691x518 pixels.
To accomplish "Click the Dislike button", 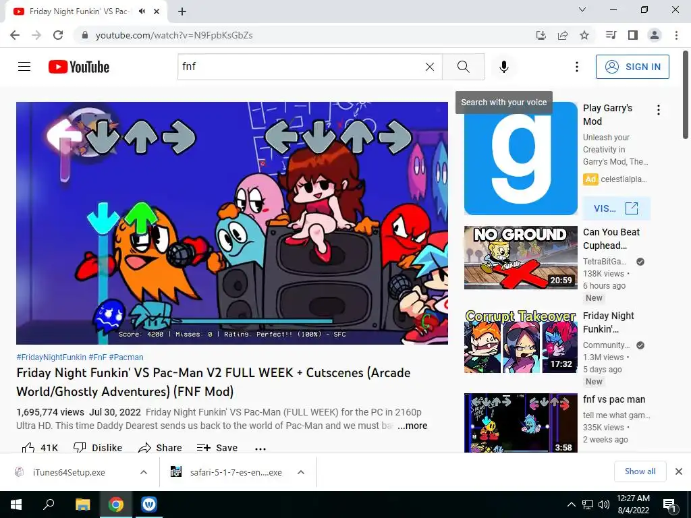I will tap(97, 448).
